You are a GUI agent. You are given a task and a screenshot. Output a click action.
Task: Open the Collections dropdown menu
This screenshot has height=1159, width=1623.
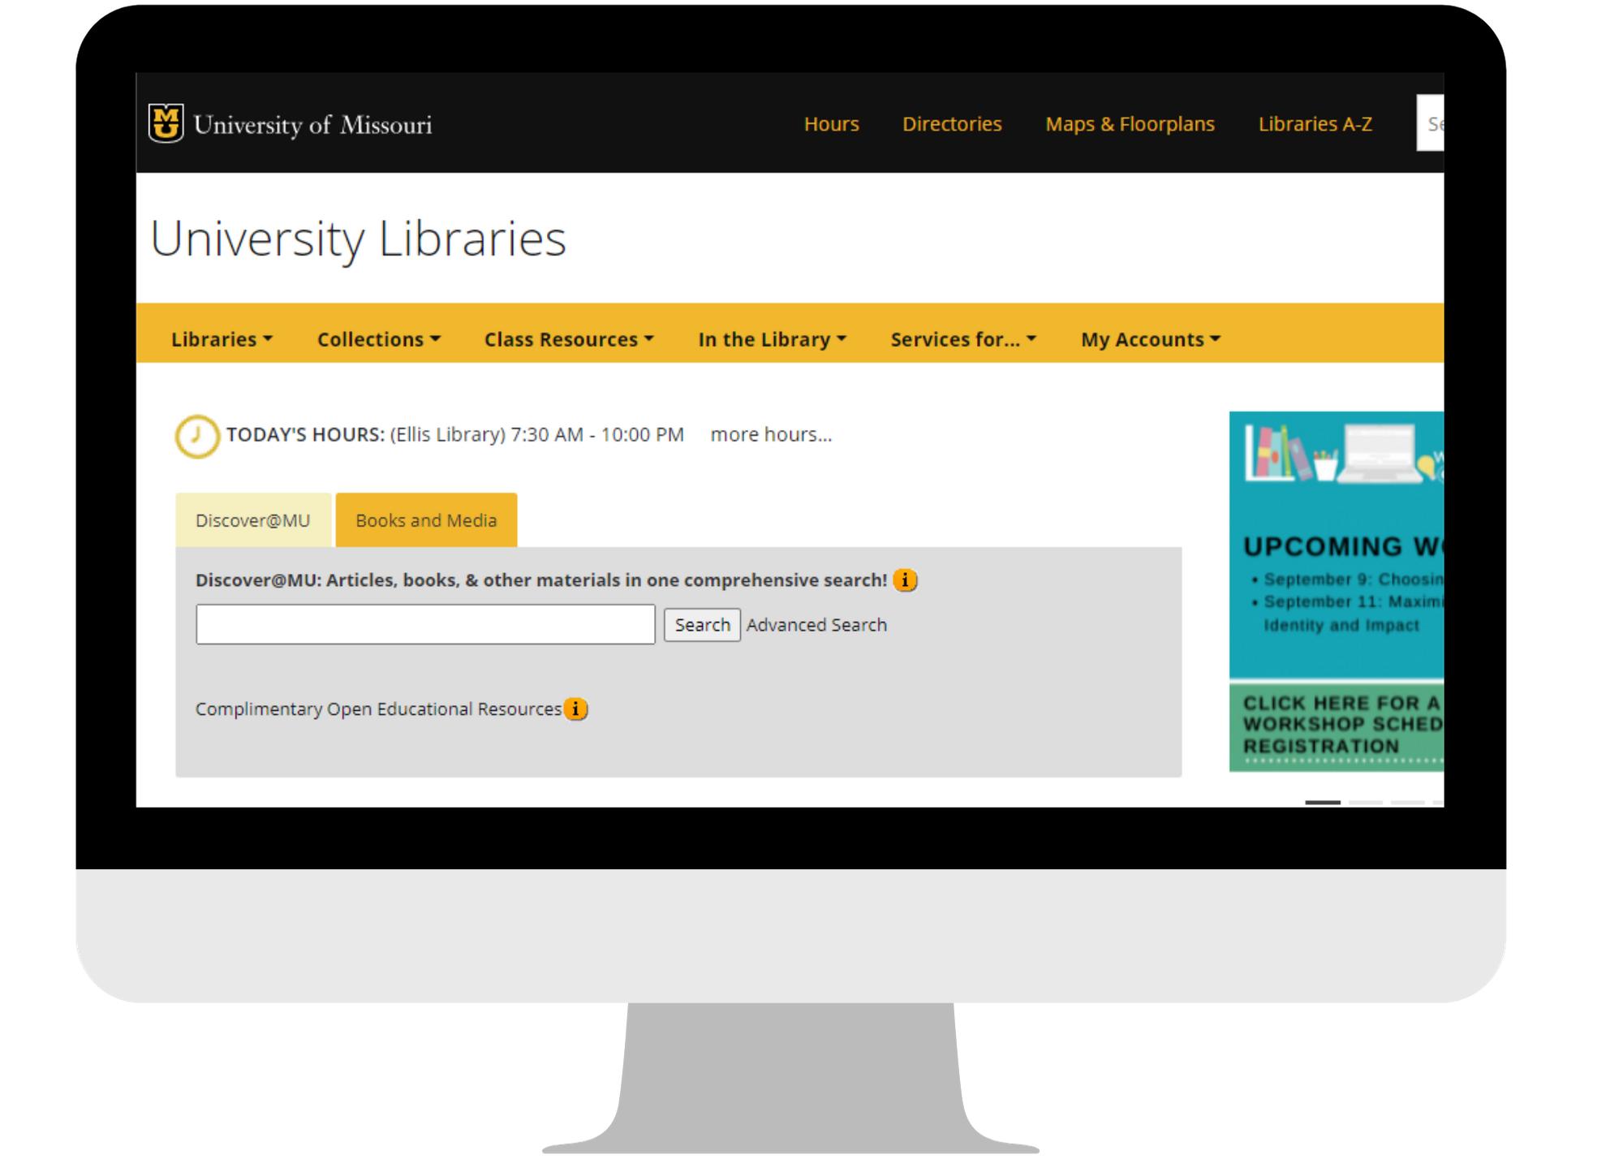click(378, 339)
